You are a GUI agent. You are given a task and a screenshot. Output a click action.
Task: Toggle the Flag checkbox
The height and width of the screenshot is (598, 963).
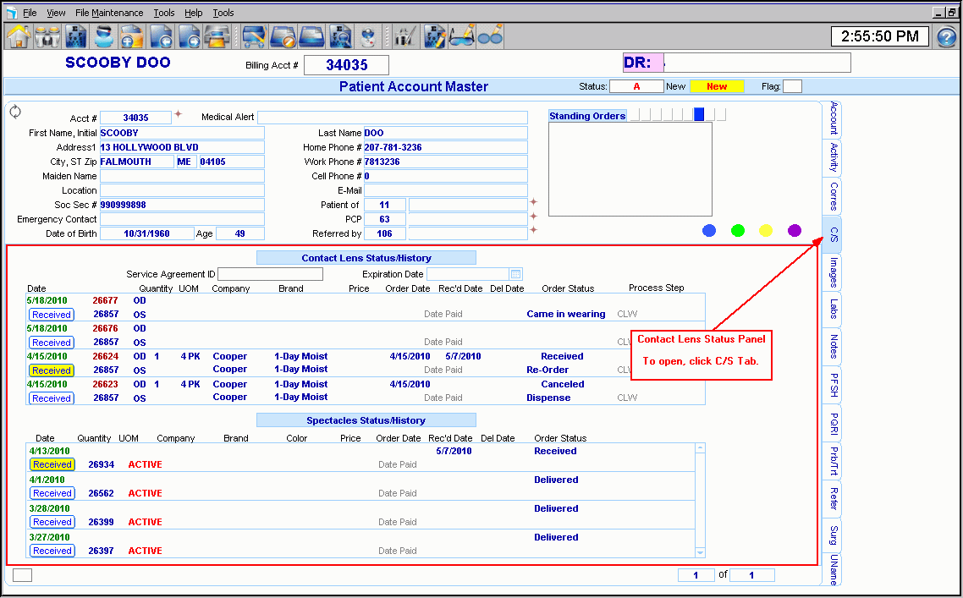click(792, 86)
